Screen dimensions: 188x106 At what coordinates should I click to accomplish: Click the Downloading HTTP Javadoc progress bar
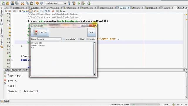pos(145,105)
